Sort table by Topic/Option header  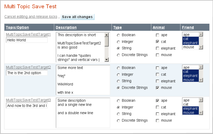[x=17, y=27]
